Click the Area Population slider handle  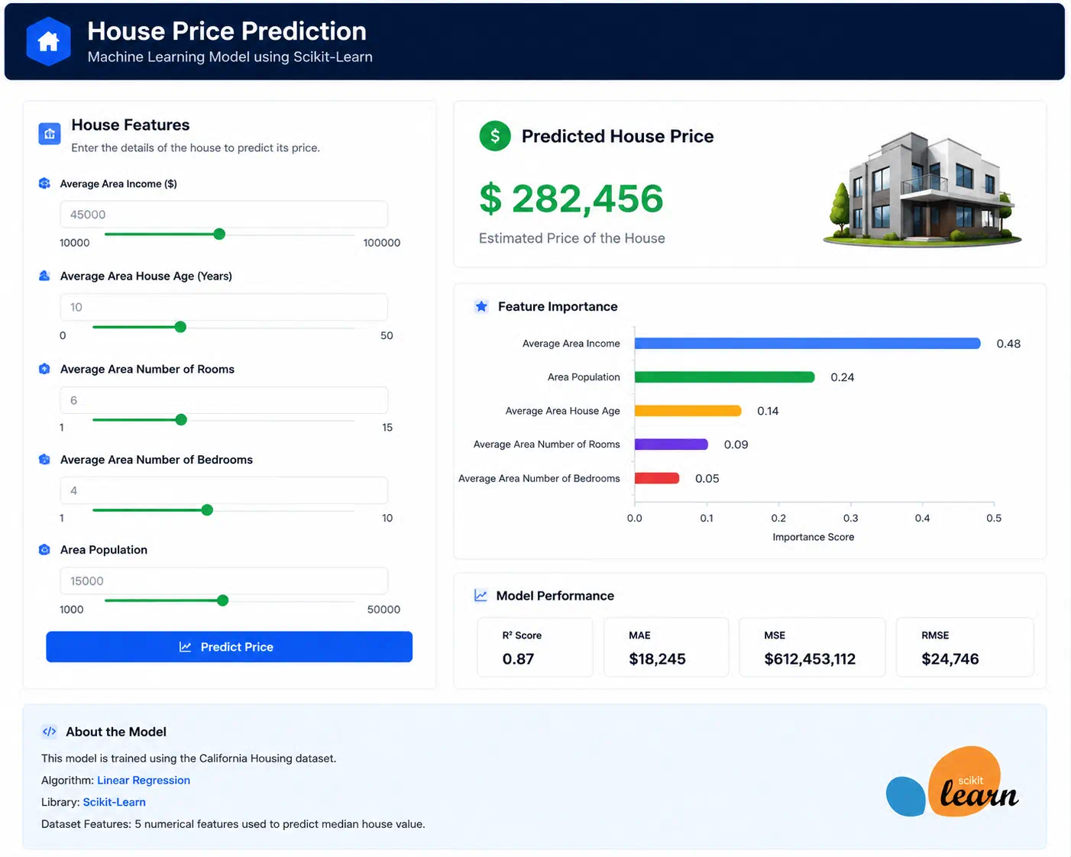click(222, 600)
